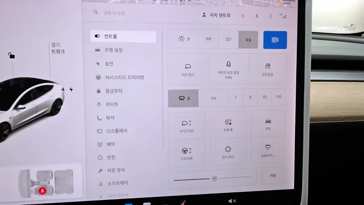Viewport: 364px width, 205px height.
Task: Select the low beam headlight icon
Action: tap(228, 40)
